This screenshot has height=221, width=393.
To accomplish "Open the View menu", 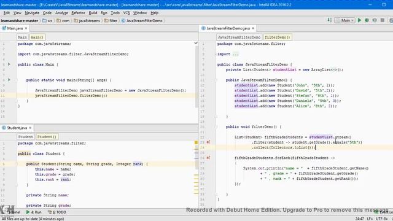I will tap(17, 13).
